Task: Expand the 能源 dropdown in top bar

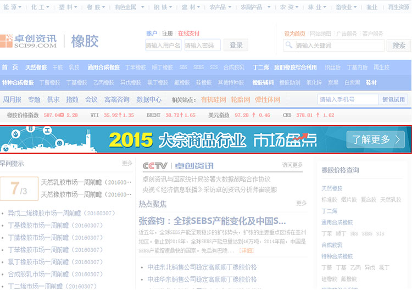Action: (13, 7)
